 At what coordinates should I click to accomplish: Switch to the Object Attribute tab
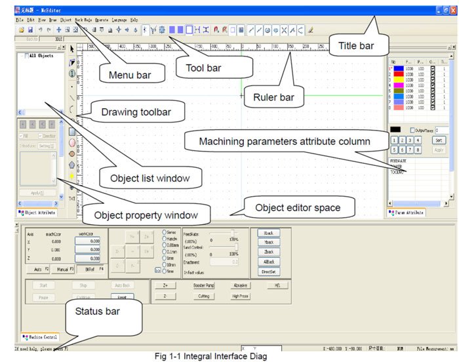37,212
